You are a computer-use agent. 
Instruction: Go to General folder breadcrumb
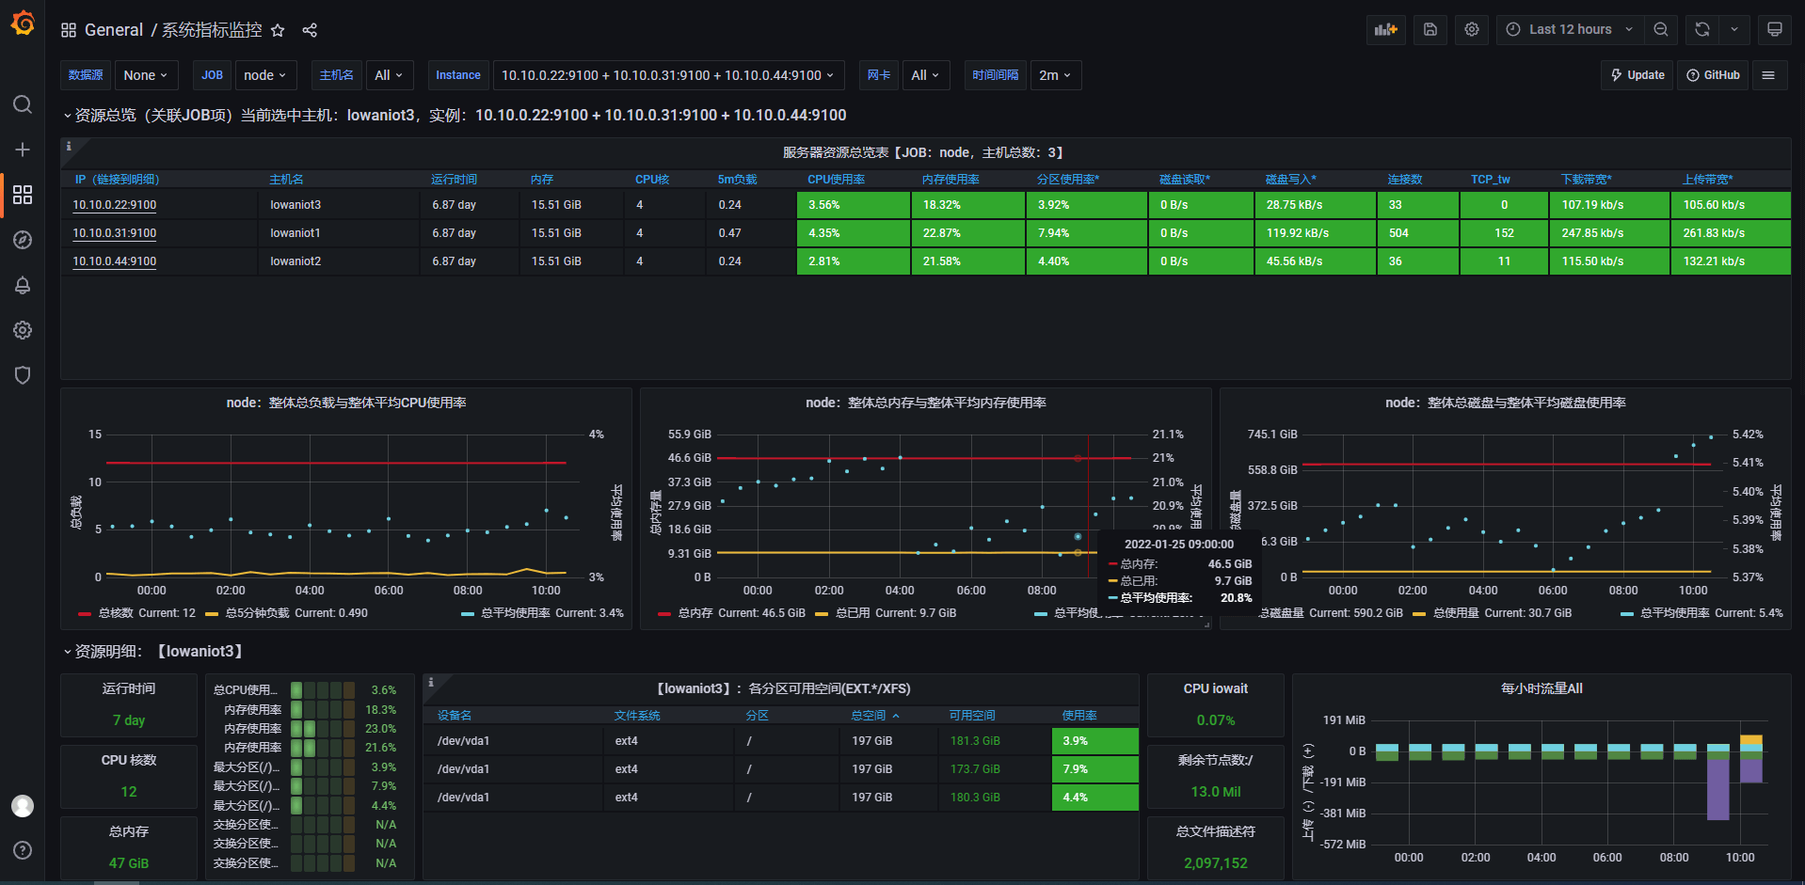(x=114, y=30)
